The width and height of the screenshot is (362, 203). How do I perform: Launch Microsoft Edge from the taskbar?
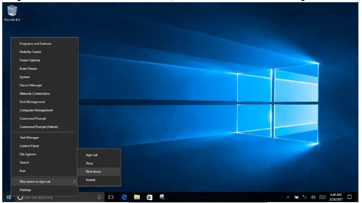pos(124,197)
